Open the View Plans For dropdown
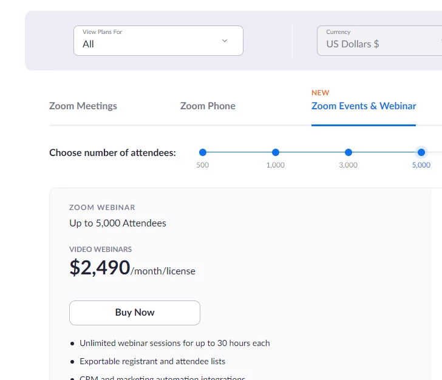This screenshot has height=380, width=442. (158, 41)
